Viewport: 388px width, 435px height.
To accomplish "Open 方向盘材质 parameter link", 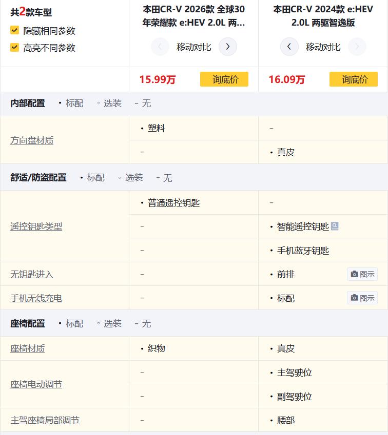I will (x=32, y=140).
